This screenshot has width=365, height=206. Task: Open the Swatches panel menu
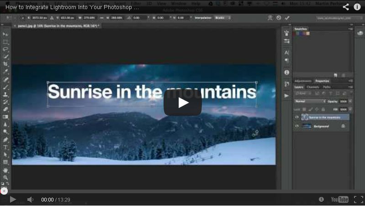coord(351,29)
